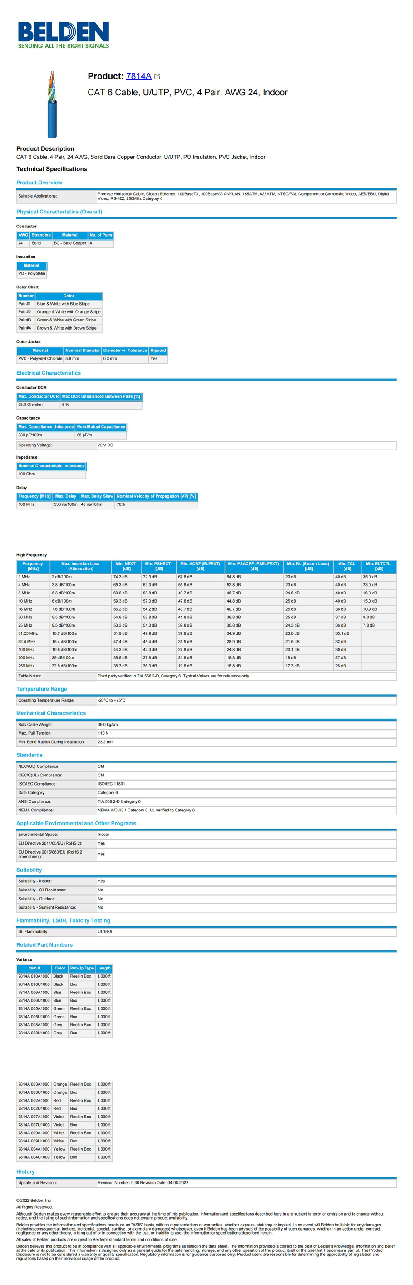Click the external link icon beside 7814A
Image resolution: width=413 pixels, height=1285 pixels.
point(157,76)
